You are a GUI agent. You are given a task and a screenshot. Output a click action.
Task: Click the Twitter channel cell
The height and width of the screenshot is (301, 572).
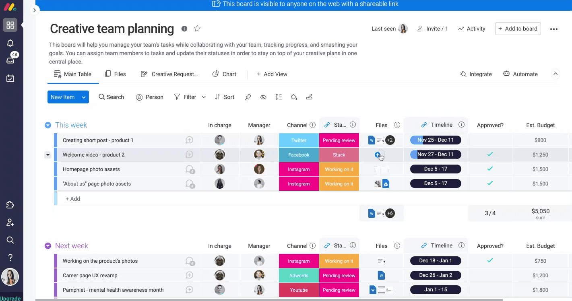point(299,140)
